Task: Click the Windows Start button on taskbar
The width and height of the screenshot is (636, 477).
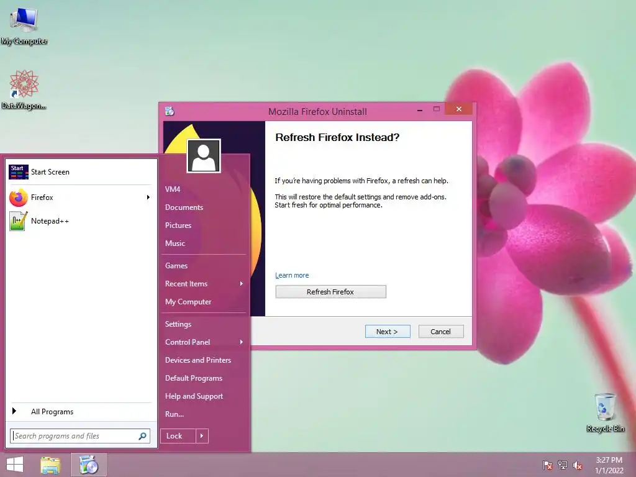Action: pyautogui.click(x=15, y=465)
